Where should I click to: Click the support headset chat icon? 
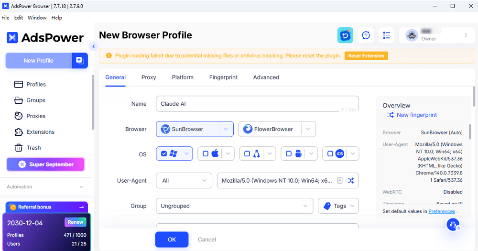(x=453, y=225)
